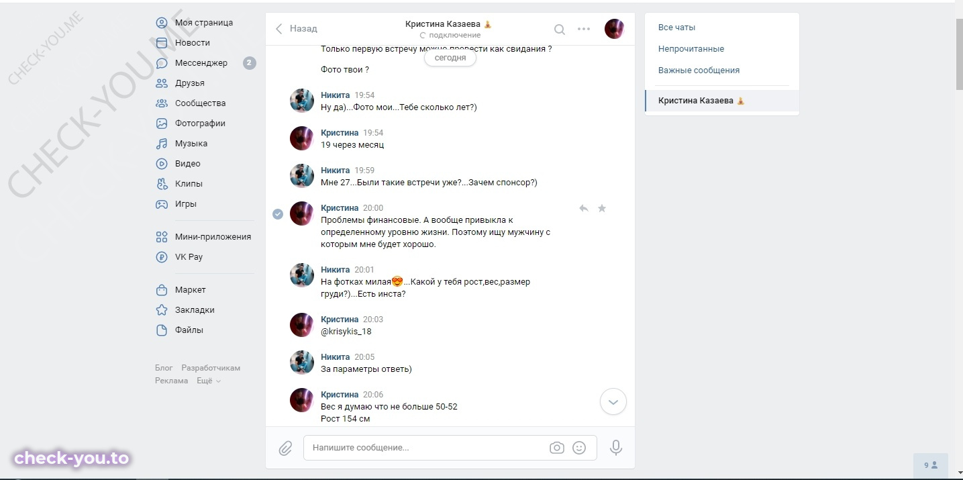Viewport: 963px width, 480px height.
Task: Open the Музыка music note icon
Action: (x=162, y=144)
